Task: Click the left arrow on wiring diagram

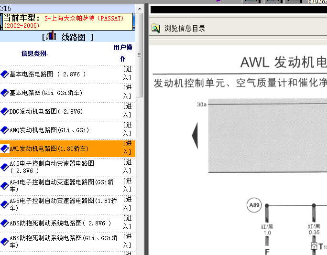Action: (x=195, y=136)
